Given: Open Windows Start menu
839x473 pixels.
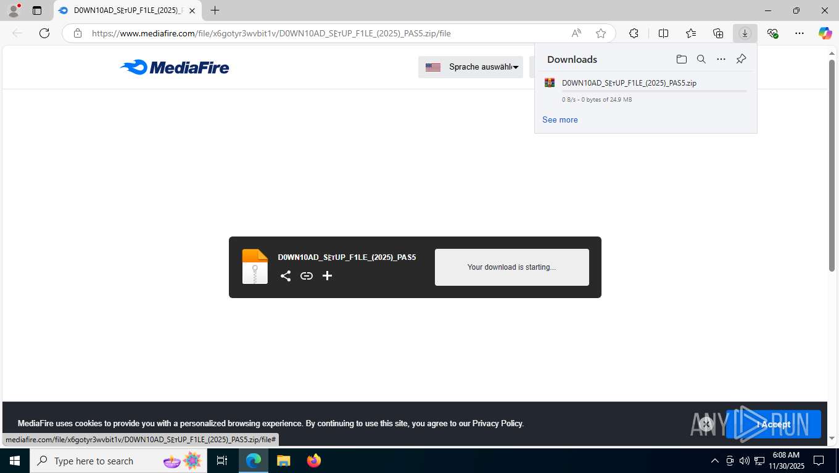Looking at the screenshot, I should 15,461.
